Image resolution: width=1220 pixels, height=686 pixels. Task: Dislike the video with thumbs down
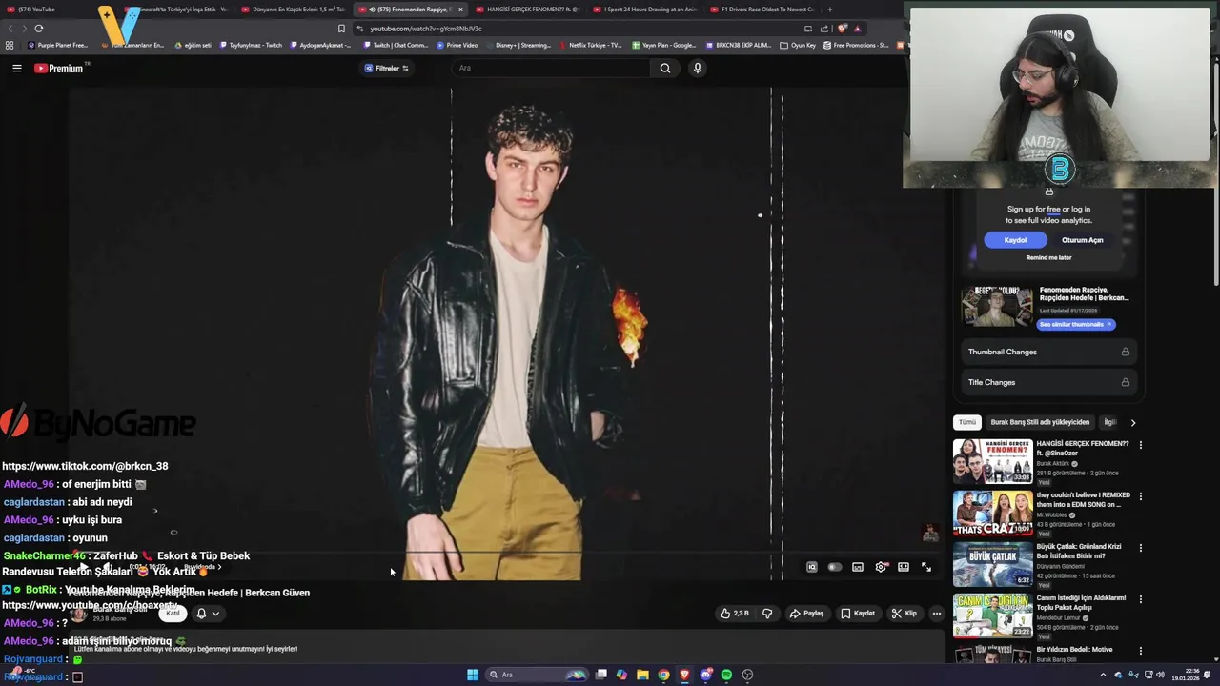[767, 614]
